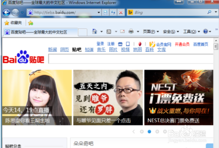This screenshot has width=219, height=148.
Task: Click the add to favorites bar icon
Action: 31,23
